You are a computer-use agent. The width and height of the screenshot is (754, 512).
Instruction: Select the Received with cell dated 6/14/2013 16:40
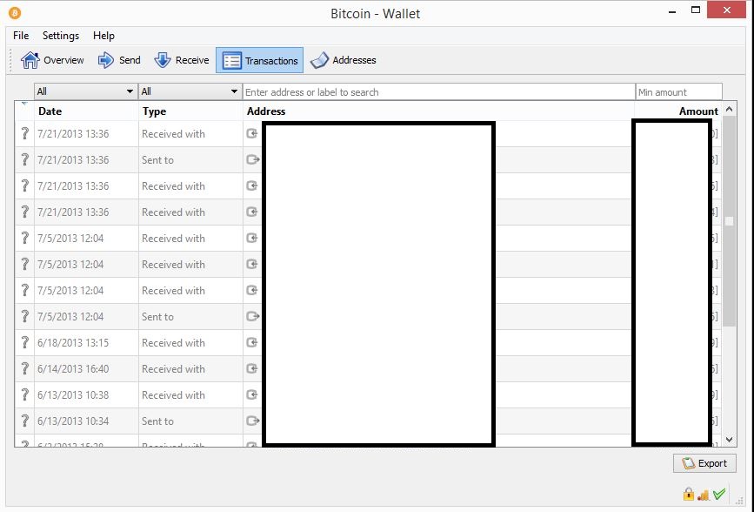tap(190, 368)
